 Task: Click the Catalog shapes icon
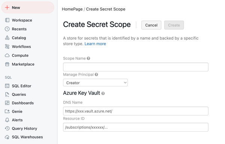(x=7, y=38)
